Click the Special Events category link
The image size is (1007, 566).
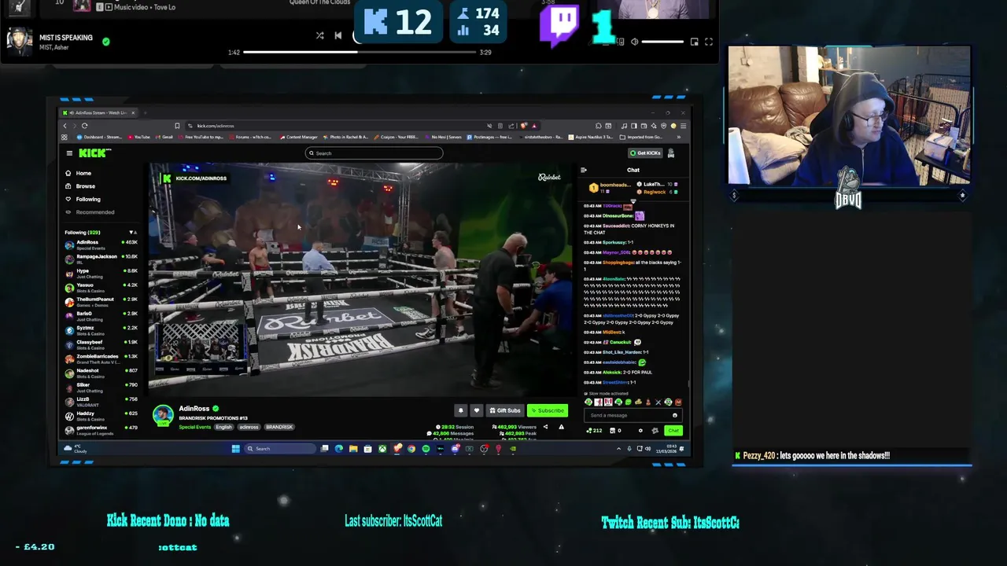click(194, 427)
